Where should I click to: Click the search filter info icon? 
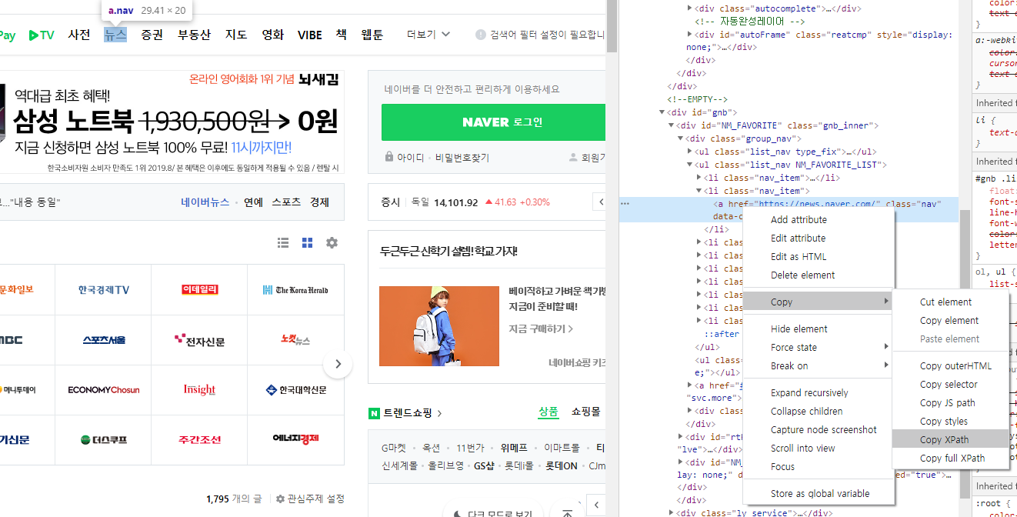pyautogui.click(x=481, y=35)
